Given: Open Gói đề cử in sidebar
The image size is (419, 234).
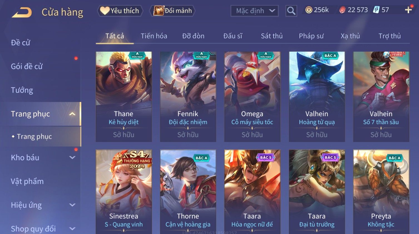Looking at the screenshot, I should pos(27,66).
